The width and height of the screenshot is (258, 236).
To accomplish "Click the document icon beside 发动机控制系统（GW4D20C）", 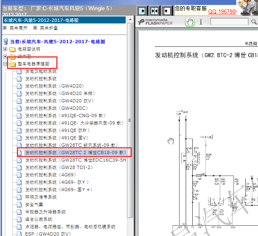I will click(x=19, y=108).
